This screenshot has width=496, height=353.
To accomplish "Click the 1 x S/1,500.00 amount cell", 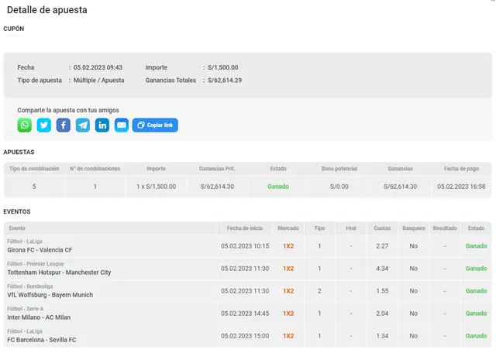I will [157, 187].
